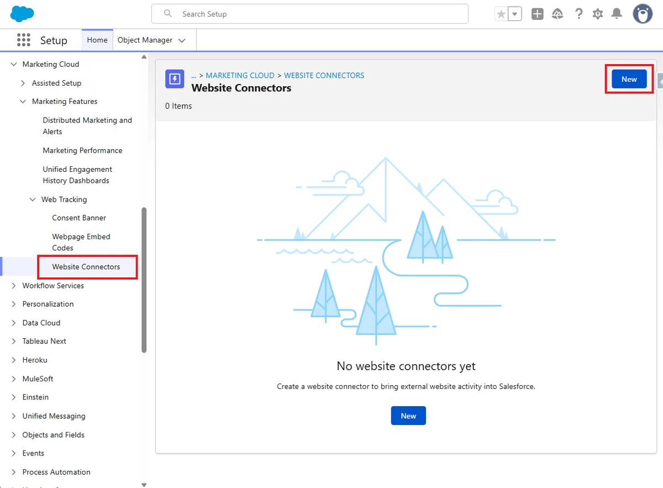Click the breadcrumb ellipsis
This screenshot has height=488, width=663.
tap(194, 75)
